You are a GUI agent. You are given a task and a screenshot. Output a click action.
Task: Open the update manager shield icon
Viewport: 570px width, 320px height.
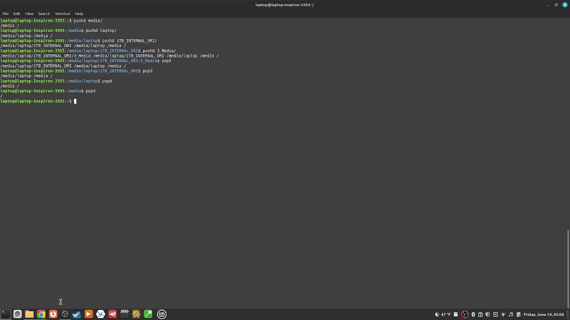(488, 314)
